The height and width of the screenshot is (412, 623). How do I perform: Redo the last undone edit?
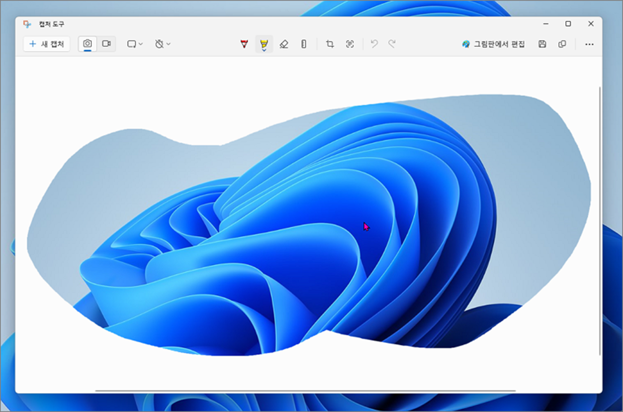(x=392, y=44)
